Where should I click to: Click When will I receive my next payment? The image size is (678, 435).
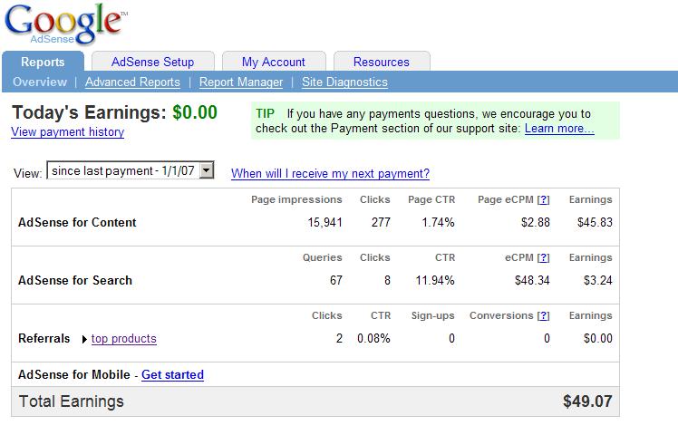(x=330, y=173)
